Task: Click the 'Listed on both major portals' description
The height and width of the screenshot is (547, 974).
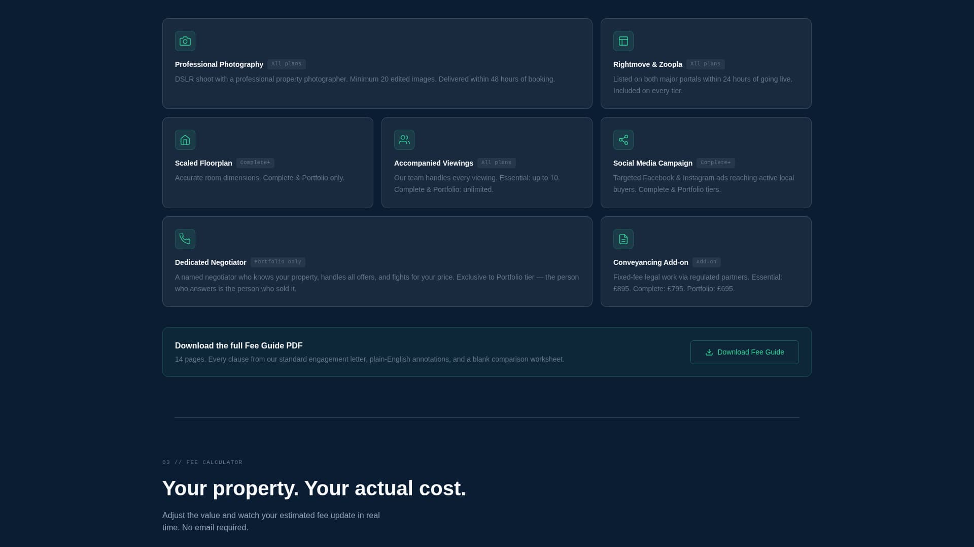Action: [x=703, y=85]
